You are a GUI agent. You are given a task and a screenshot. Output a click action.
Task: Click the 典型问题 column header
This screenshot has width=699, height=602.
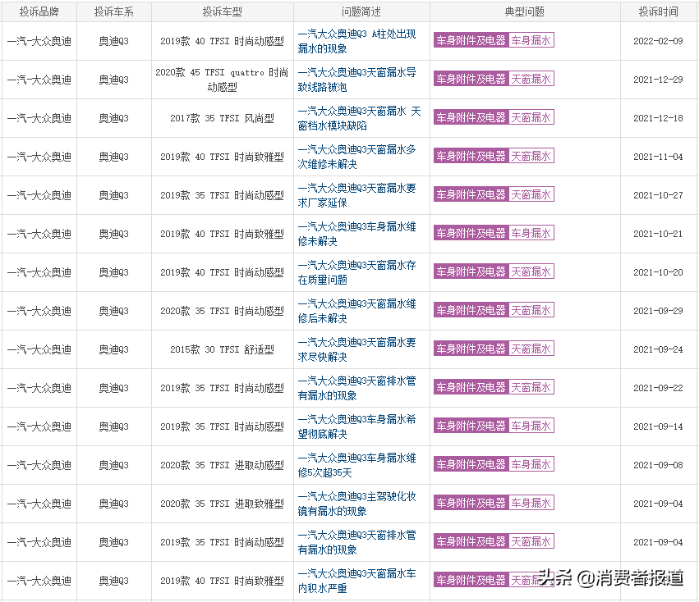click(x=525, y=12)
